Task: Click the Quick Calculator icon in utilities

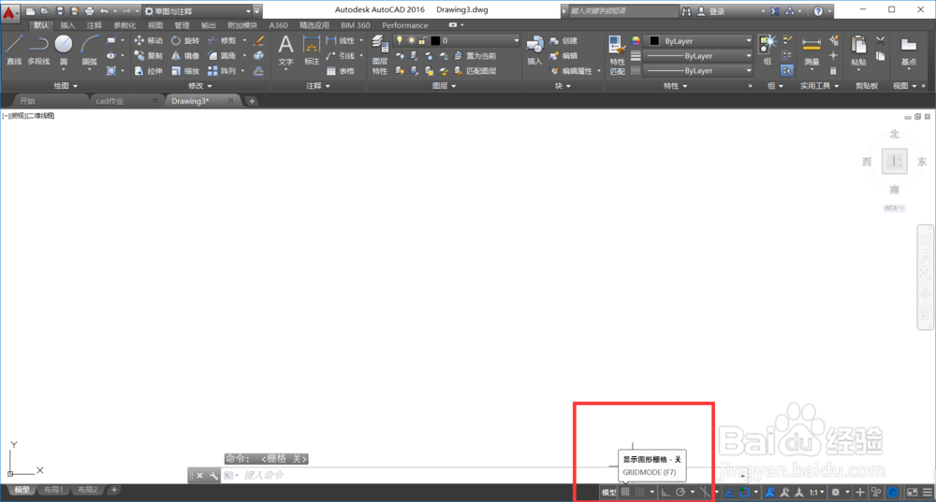Action: [x=833, y=71]
